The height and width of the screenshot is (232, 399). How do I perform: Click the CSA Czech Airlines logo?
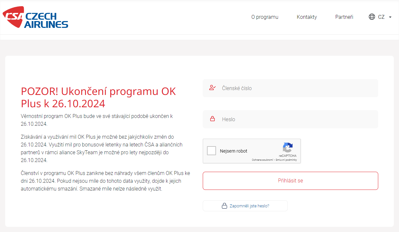pos(35,17)
